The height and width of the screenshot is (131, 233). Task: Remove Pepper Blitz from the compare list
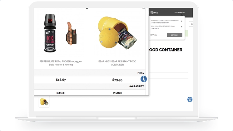[x=181, y=21]
